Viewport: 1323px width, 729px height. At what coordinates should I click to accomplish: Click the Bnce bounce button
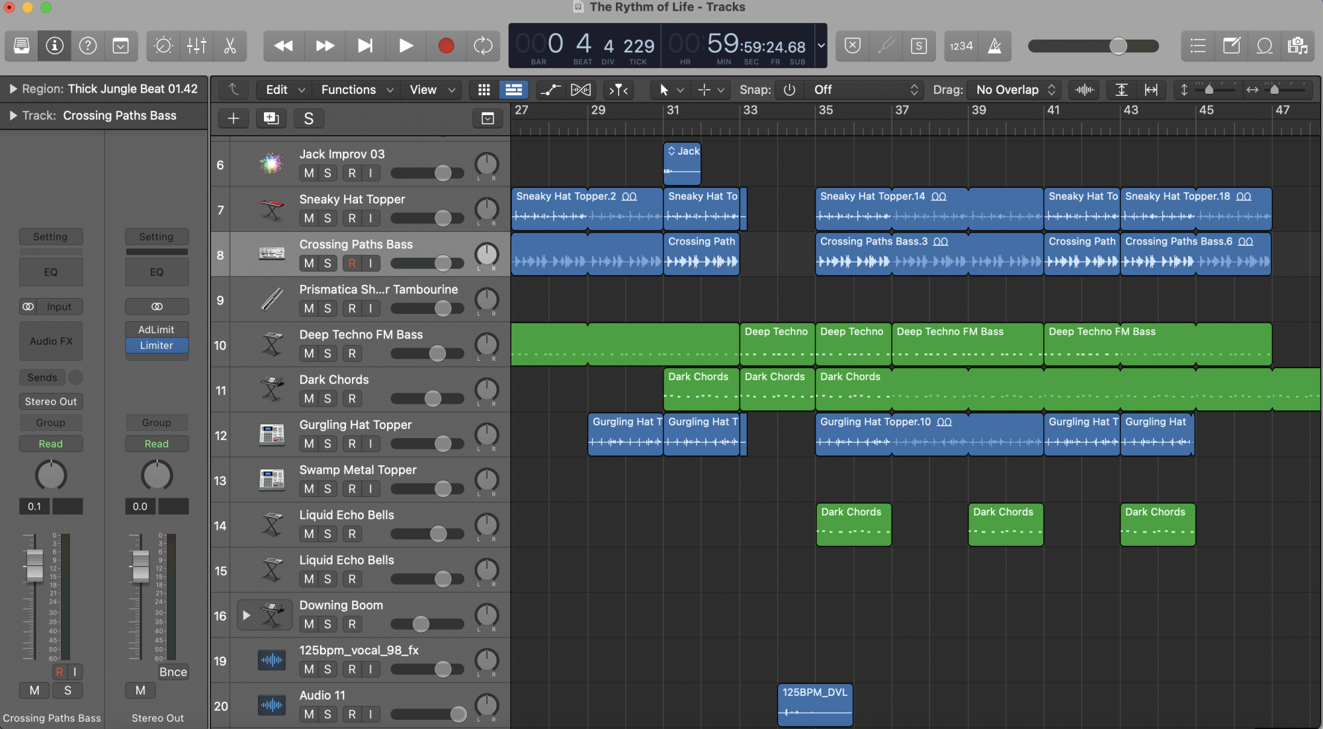(x=173, y=671)
